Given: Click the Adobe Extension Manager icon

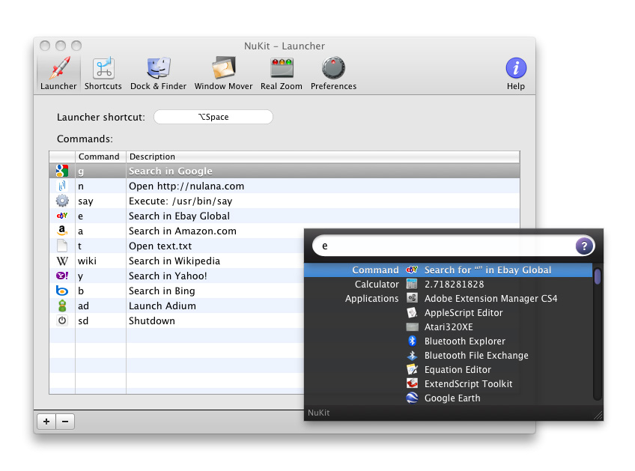Looking at the screenshot, I should click(x=412, y=298).
